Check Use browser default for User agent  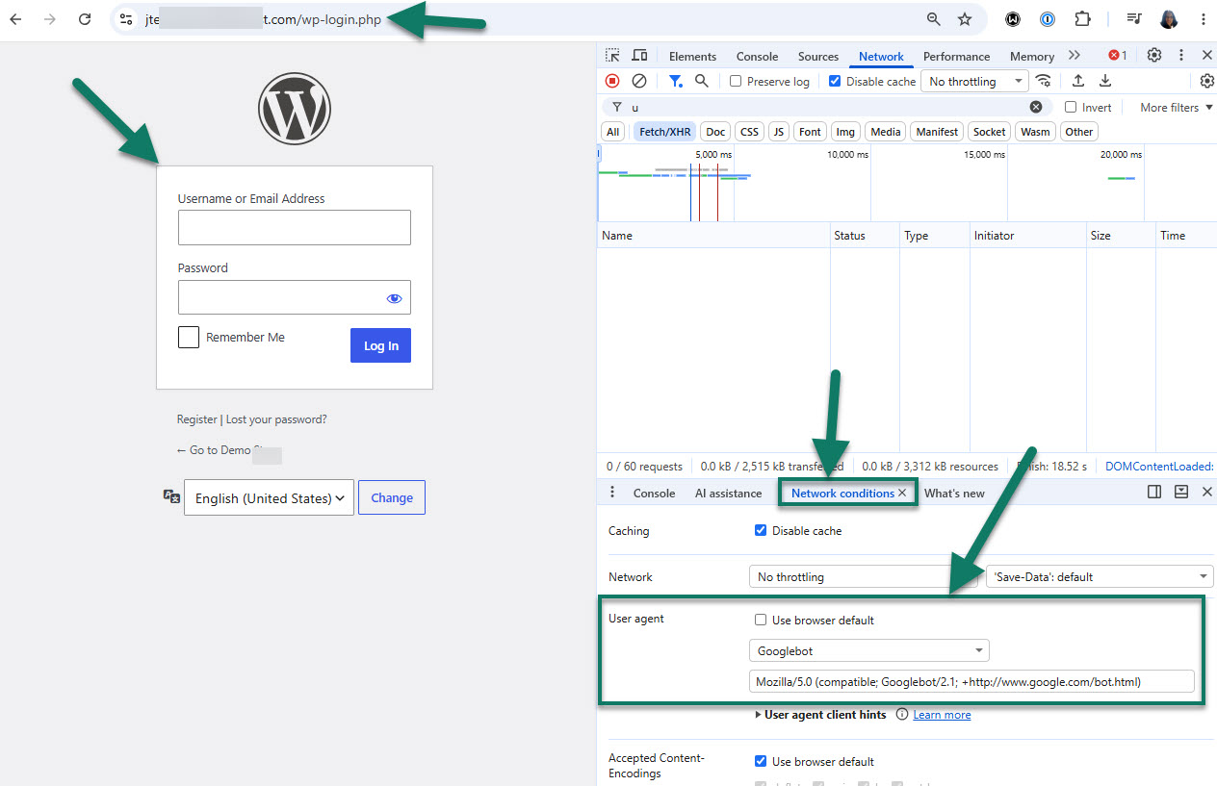pos(761,620)
